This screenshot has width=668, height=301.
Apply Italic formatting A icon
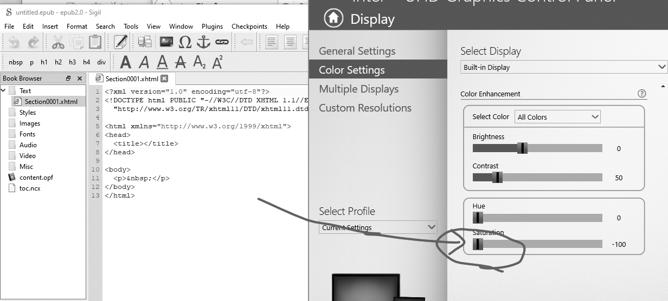144,62
